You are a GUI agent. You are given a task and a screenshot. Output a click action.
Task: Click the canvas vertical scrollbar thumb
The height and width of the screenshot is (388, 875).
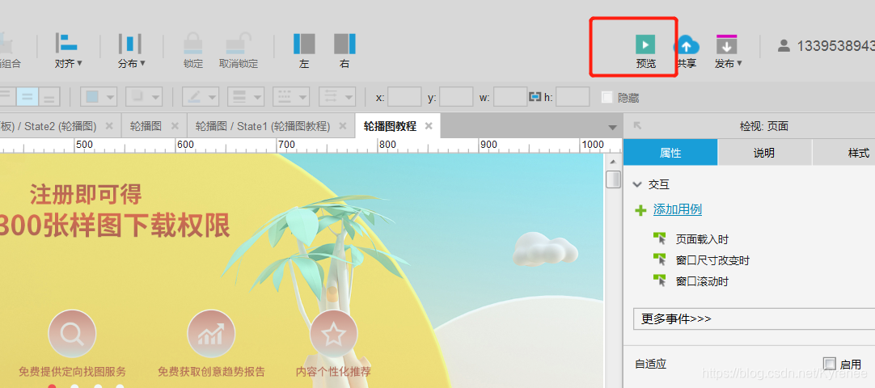613,180
